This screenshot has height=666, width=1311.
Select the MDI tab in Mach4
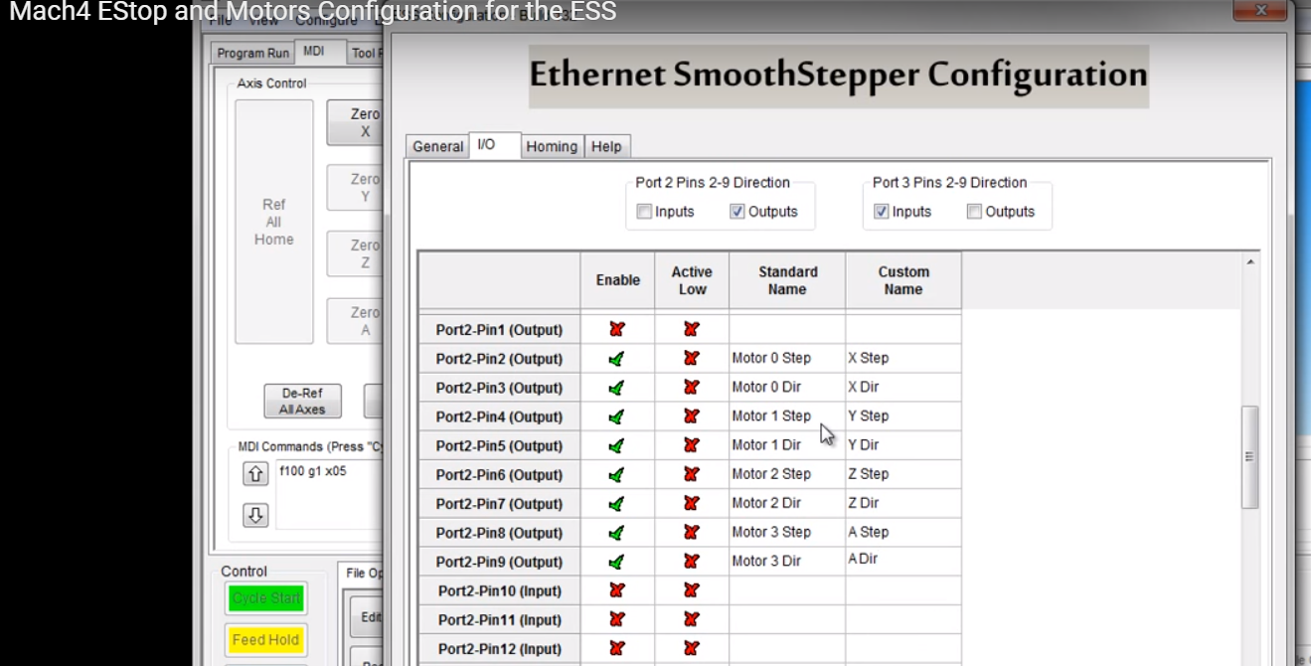coord(320,53)
